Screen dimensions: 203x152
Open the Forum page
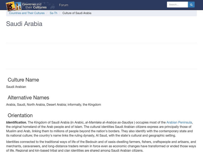63,5
